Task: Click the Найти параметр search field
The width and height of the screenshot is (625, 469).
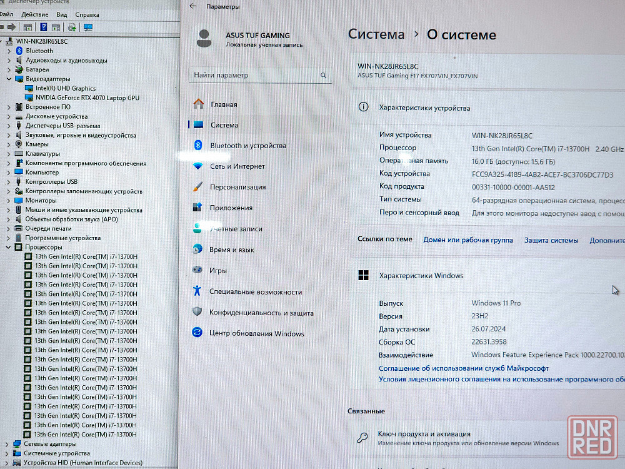Action: pyautogui.click(x=260, y=75)
